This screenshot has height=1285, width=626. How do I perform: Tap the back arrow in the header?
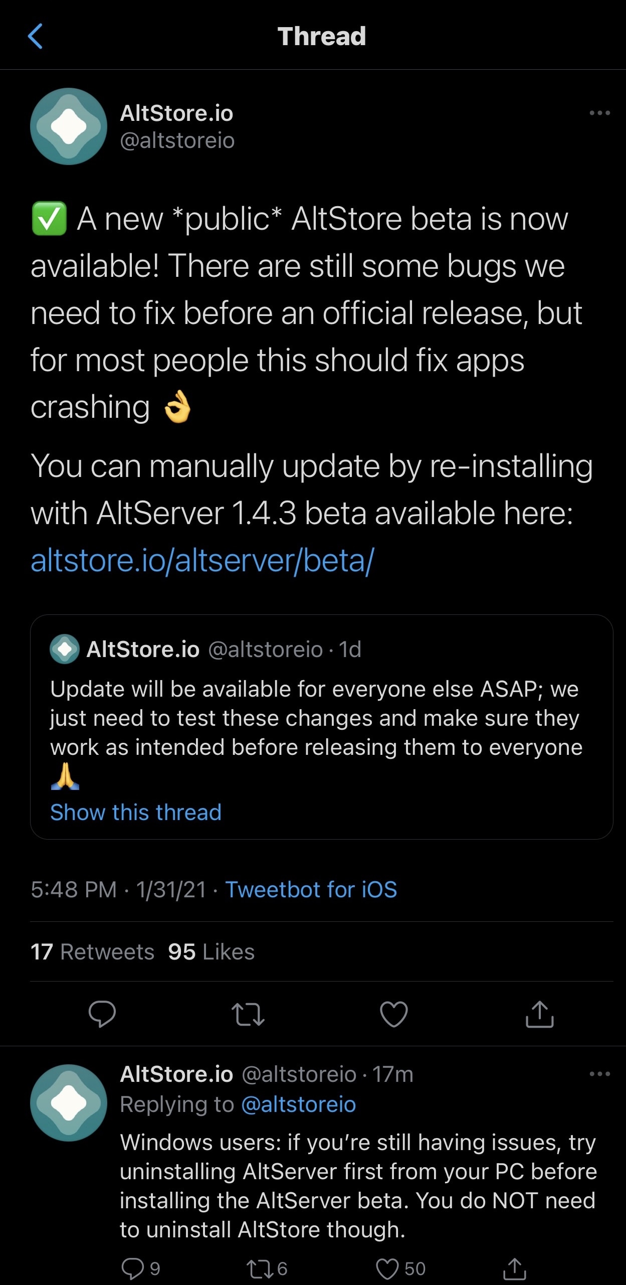coord(35,36)
